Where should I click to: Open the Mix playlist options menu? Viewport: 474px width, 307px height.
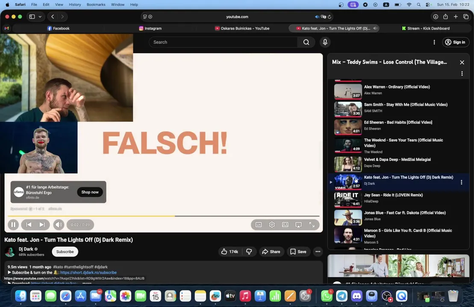click(462, 74)
